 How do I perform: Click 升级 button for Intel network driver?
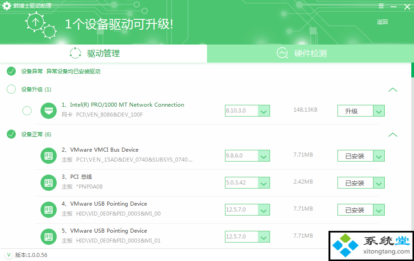click(x=355, y=111)
